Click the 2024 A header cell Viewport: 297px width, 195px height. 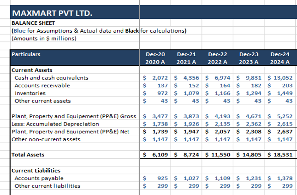[x=280, y=62]
